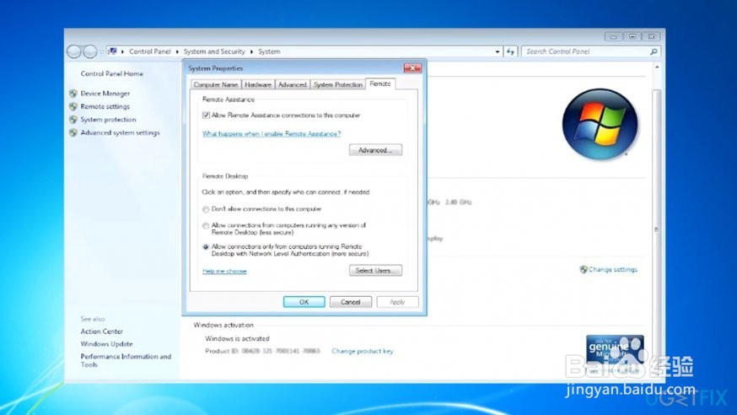Click the Remote Assistance Advanced button
The image size is (737, 415).
coord(375,150)
